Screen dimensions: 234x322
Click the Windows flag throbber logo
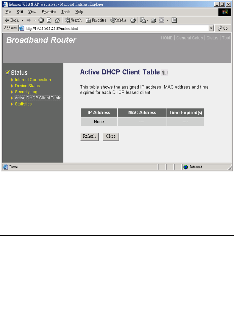click(x=225, y=12)
